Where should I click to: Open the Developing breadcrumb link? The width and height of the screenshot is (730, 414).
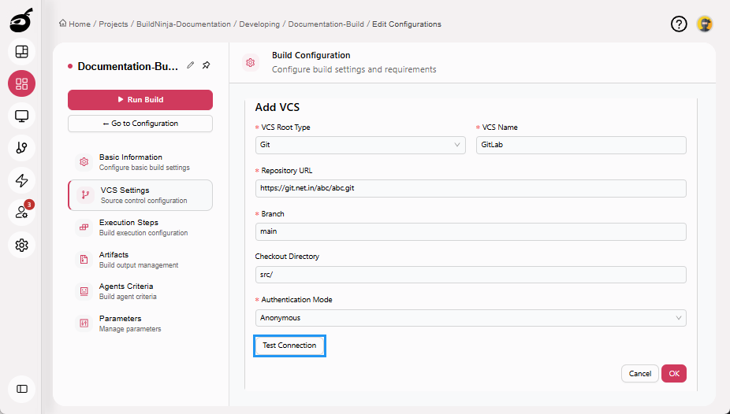[259, 24]
